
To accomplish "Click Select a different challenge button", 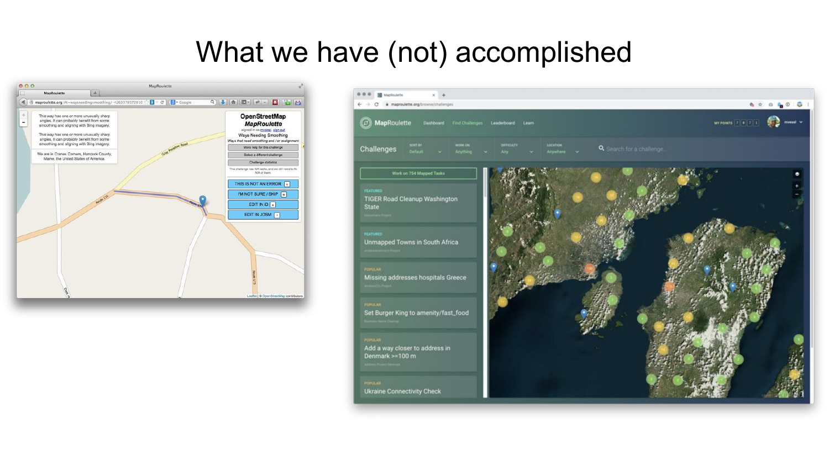I will coord(263,155).
